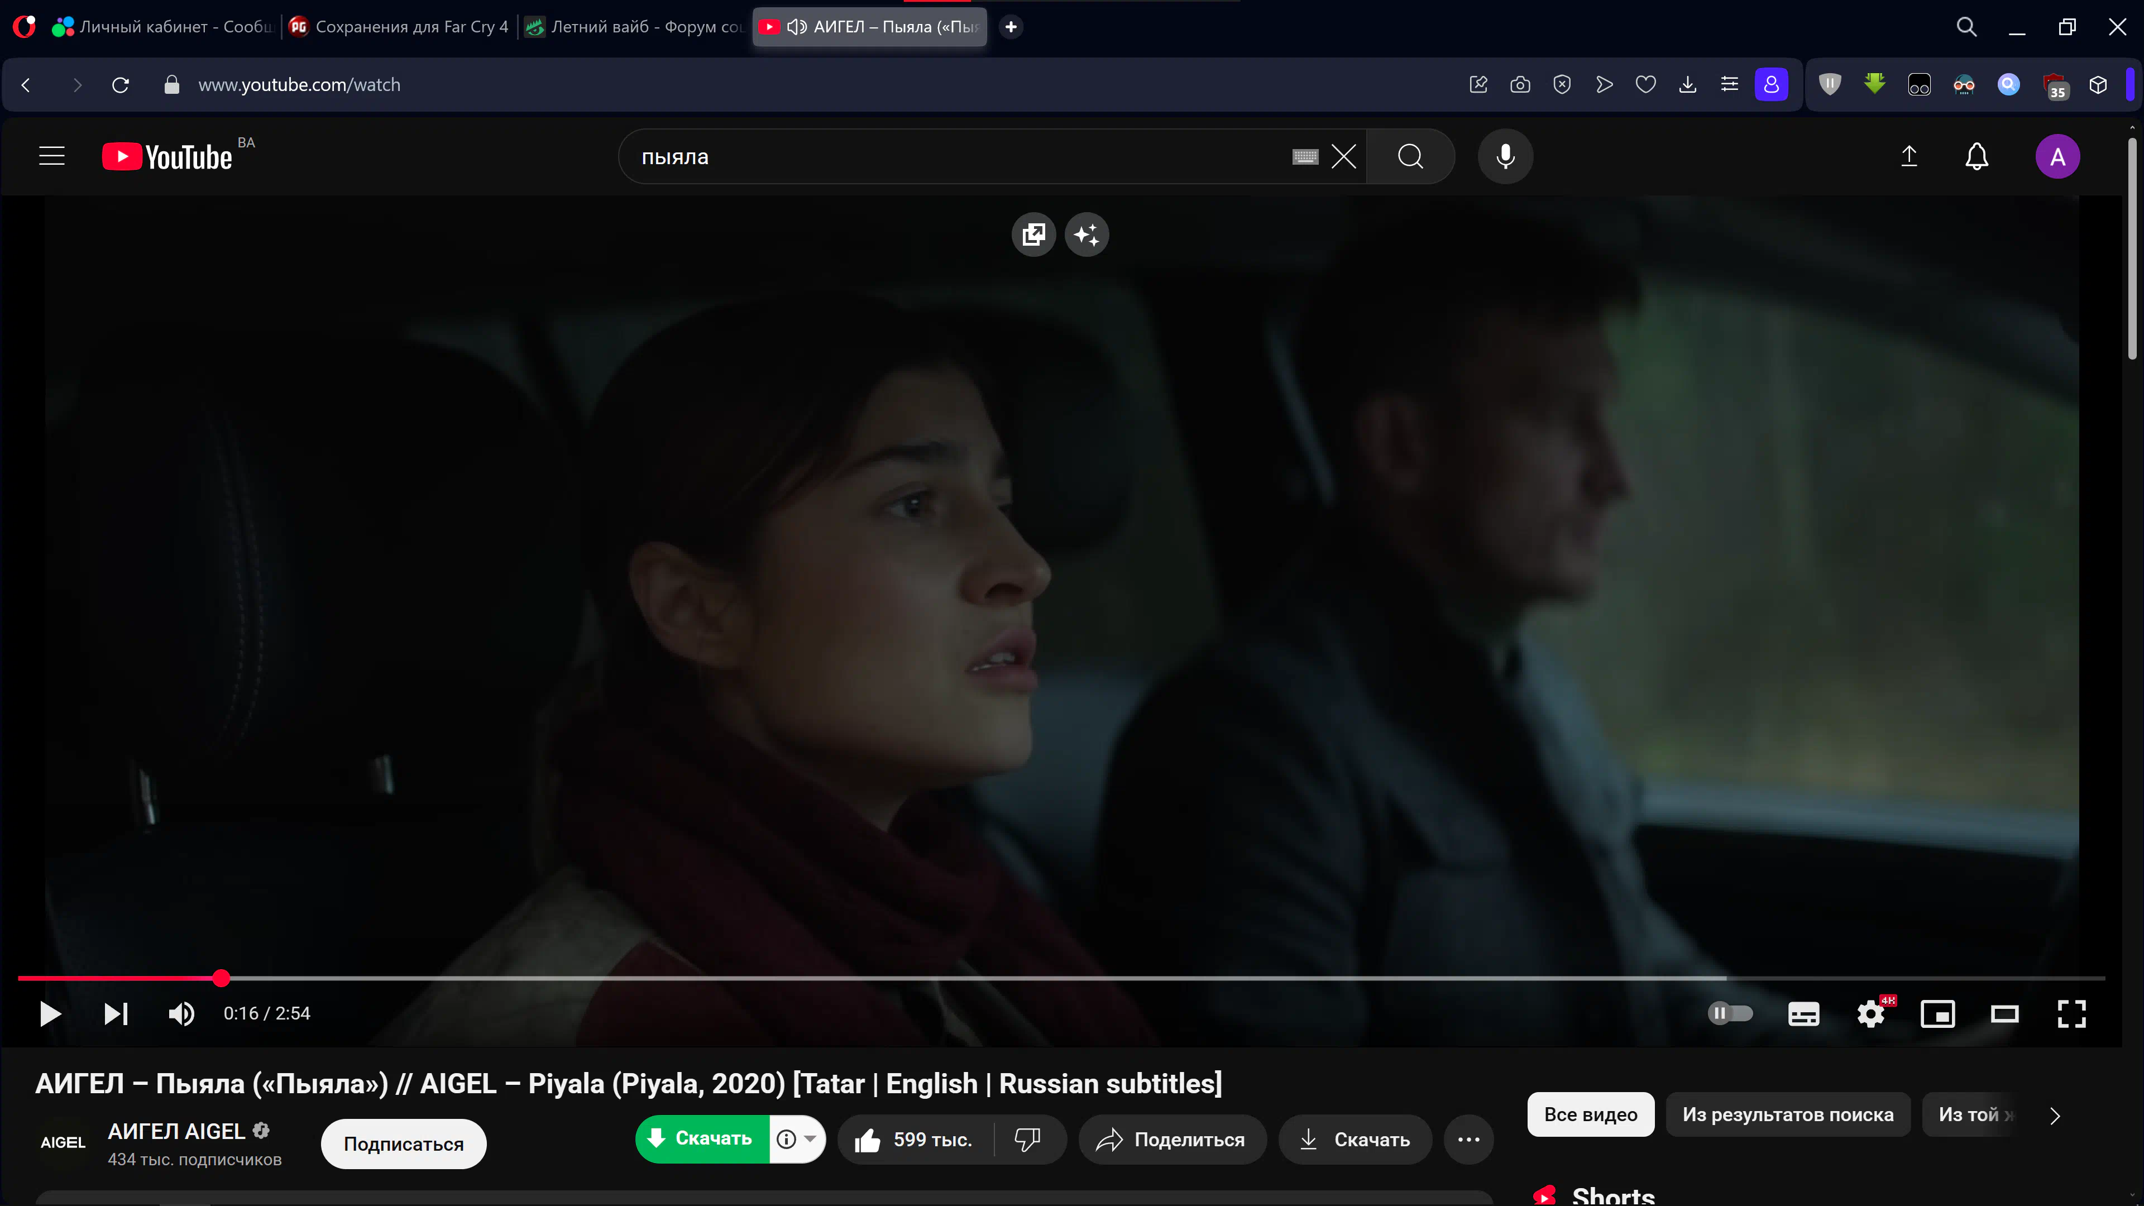Screen dimensions: 2144x1206
Task: Open the tab search magnifier icon
Action: point(1966,27)
